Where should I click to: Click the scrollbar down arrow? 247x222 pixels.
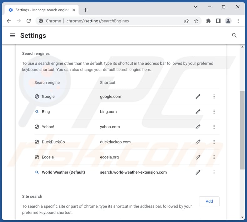pyautogui.click(x=242, y=217)
